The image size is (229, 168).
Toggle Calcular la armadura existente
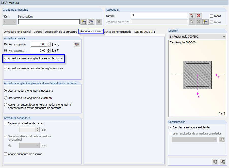coord(170,127)
